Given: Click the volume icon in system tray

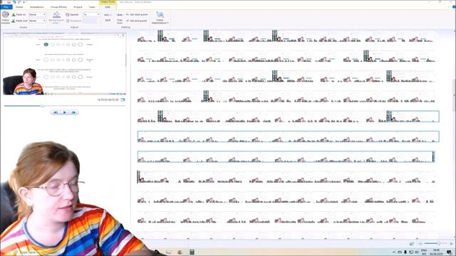Looking at the screenshot, I should (x=417, y=252).
